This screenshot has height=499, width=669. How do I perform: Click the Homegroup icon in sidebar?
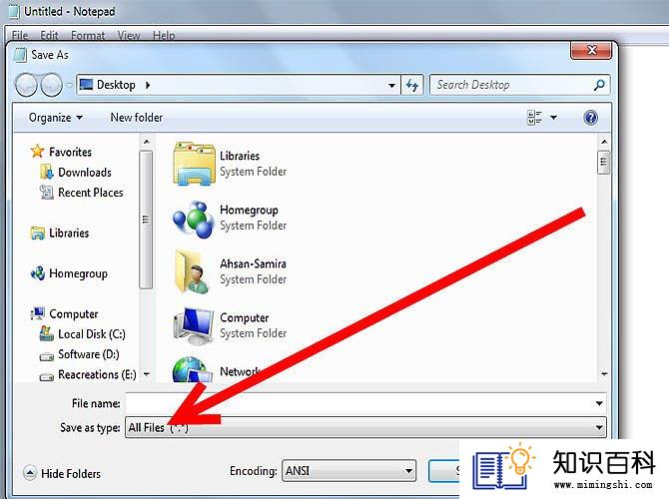point(38,273)
